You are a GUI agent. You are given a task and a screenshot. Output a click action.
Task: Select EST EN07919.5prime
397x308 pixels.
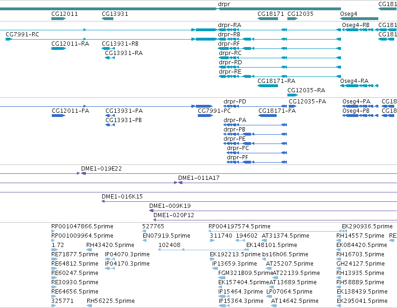click(x=145, y=240)
